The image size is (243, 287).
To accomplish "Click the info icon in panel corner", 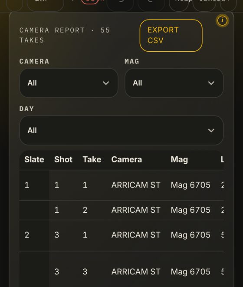I will (222, 20).
